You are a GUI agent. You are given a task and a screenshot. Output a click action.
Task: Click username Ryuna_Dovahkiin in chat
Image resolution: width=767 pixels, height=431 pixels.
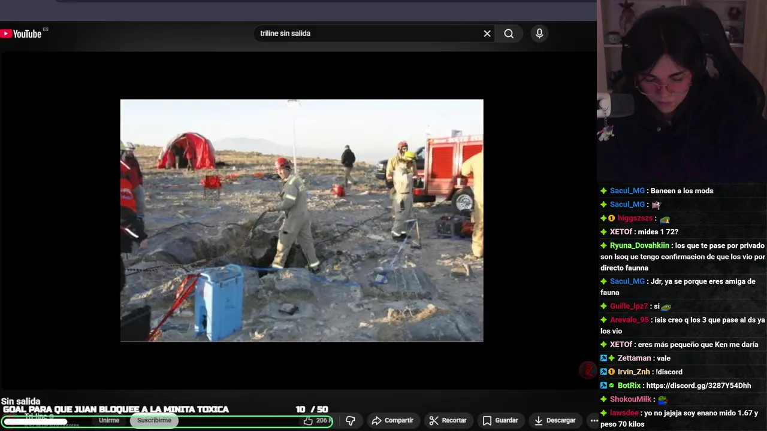coord(639,245)
